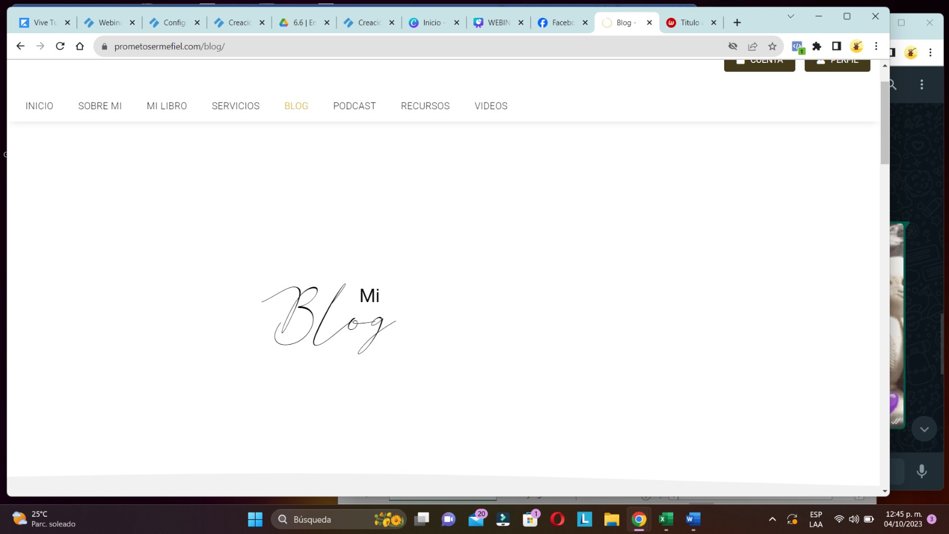This screenshot has height=534, width=949.
Task: Select the BLOG navigation item
Action: tap(296, 106)
